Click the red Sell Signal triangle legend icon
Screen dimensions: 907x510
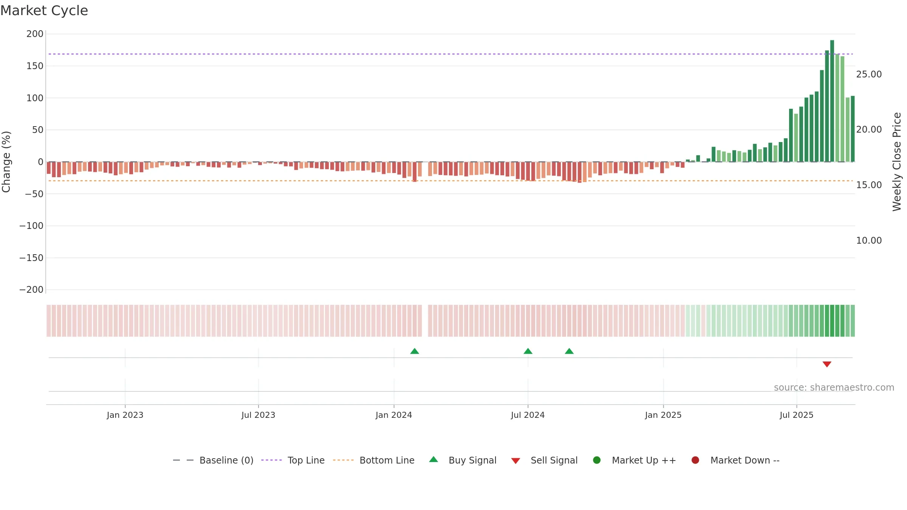point(515,461)
